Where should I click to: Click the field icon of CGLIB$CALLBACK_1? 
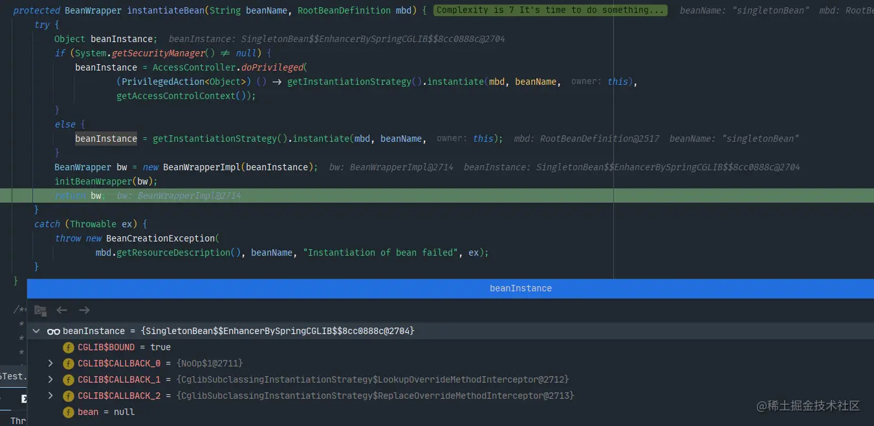(x=69, y=380)
